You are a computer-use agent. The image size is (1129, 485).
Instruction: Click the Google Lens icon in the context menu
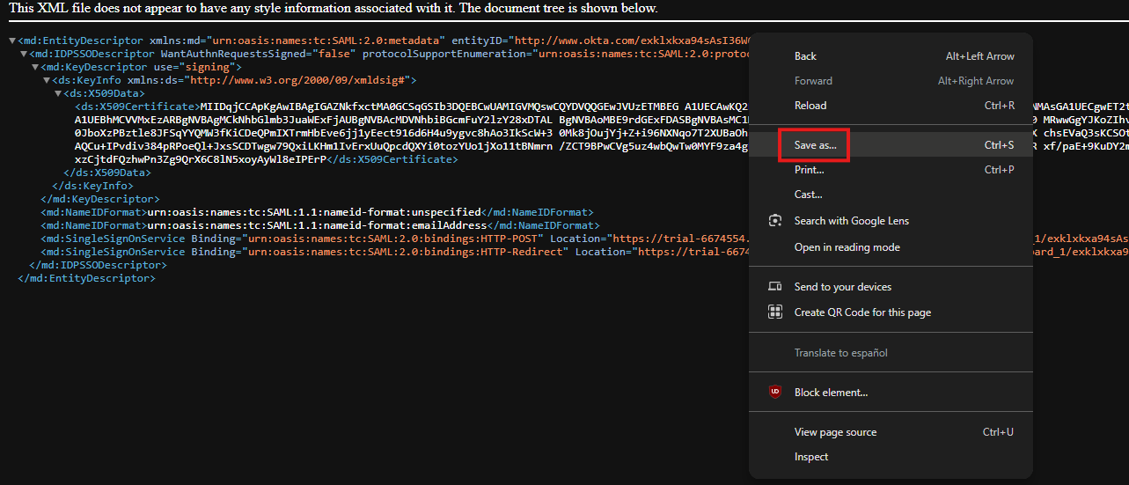tap(774, 221)
